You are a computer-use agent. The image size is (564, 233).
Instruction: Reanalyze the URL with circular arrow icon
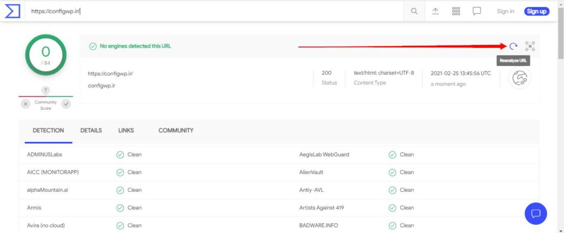point(513,46)
